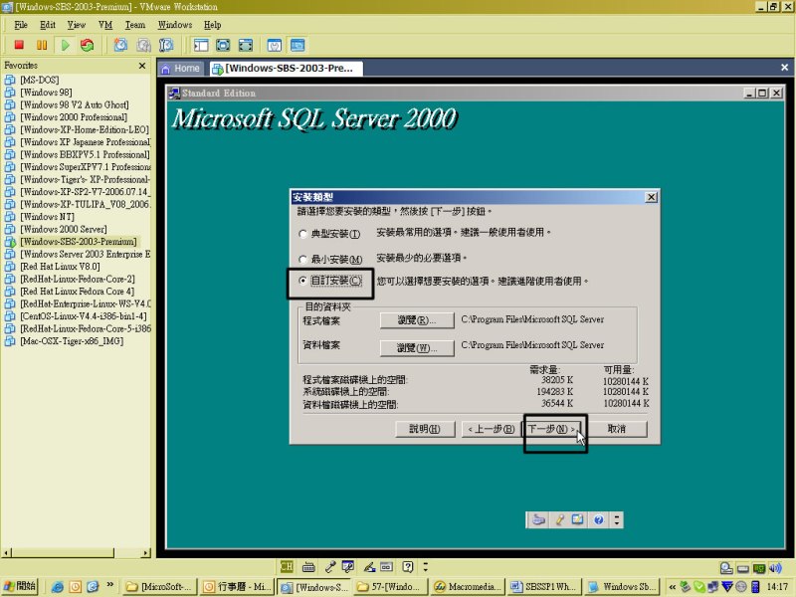The width and height of the screenshot is (796, 597).
Task: Click the green network adapter icon in VMware status bar
Action: tap(759, 568)
